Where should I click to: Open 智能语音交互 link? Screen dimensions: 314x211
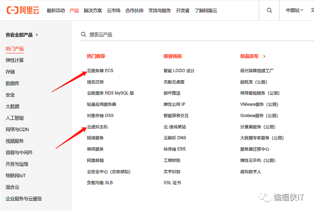(176, 116)
